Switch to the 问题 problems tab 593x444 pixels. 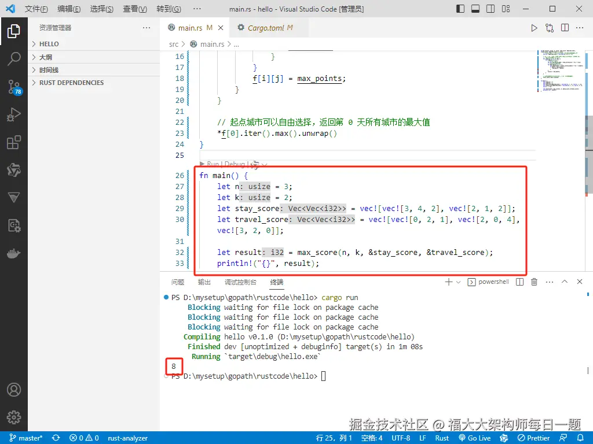tap(178, 282)
